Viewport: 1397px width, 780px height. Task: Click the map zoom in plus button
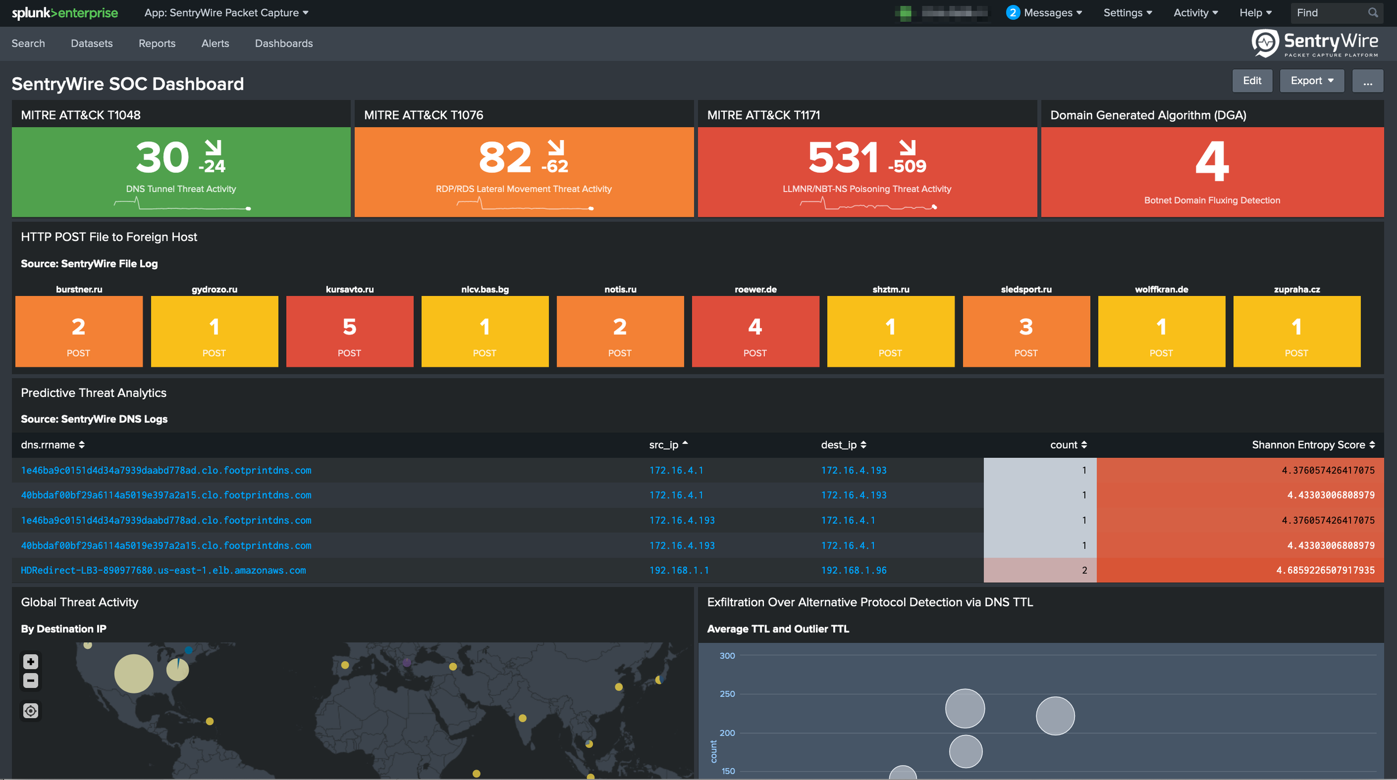click(31, 662)
